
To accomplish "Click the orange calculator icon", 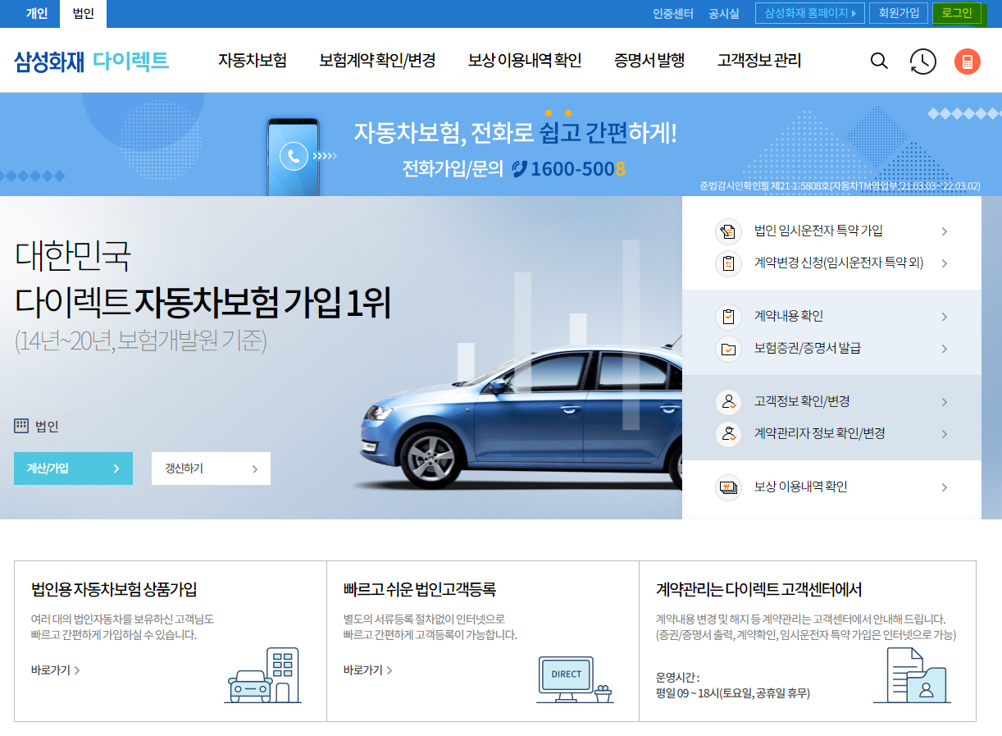I will click(x=968, y=62).
